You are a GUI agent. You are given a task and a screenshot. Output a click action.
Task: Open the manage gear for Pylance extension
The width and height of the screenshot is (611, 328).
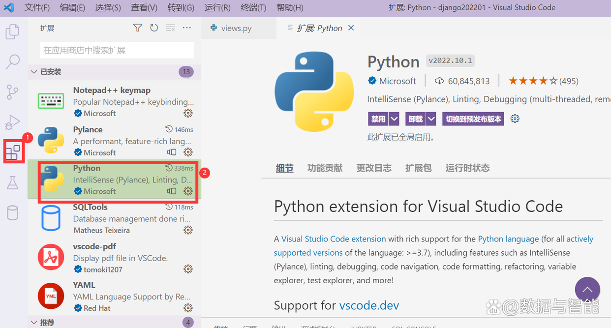click(x=188, y=152)
